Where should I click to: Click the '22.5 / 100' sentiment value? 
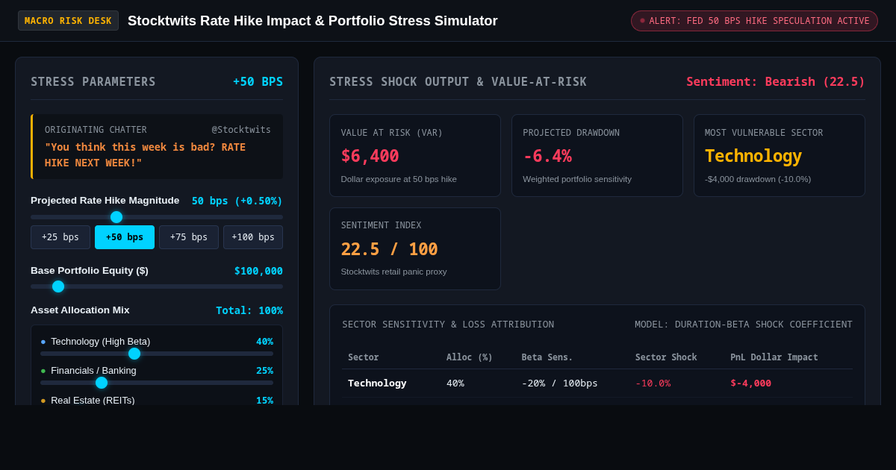point(389,249)
